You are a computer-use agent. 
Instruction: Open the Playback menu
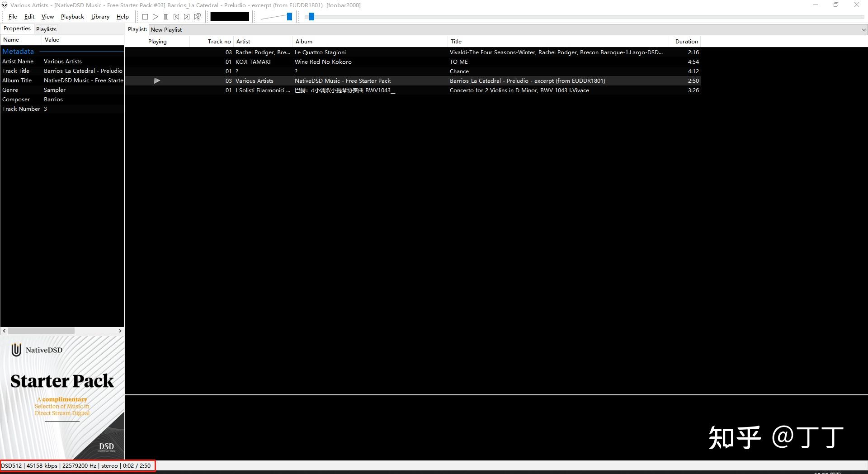click(x=72, y=17)
